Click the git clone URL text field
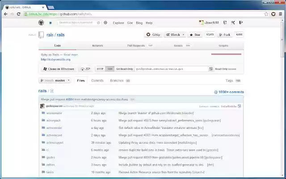 click(172, 69)
